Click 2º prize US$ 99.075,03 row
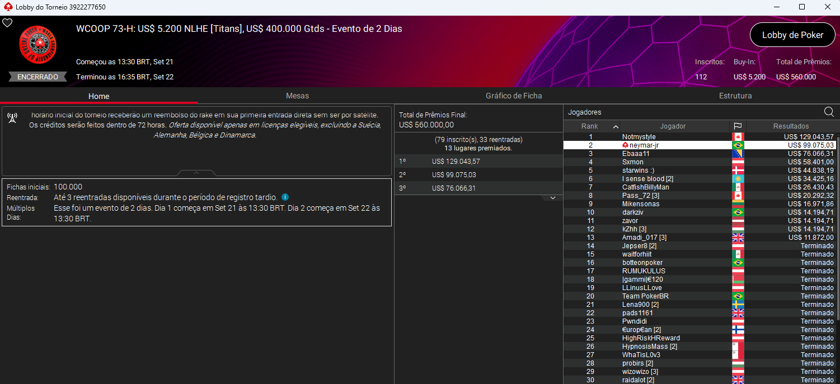The width and height of the screenshot is (840, 384). click(x=478, y=174)
